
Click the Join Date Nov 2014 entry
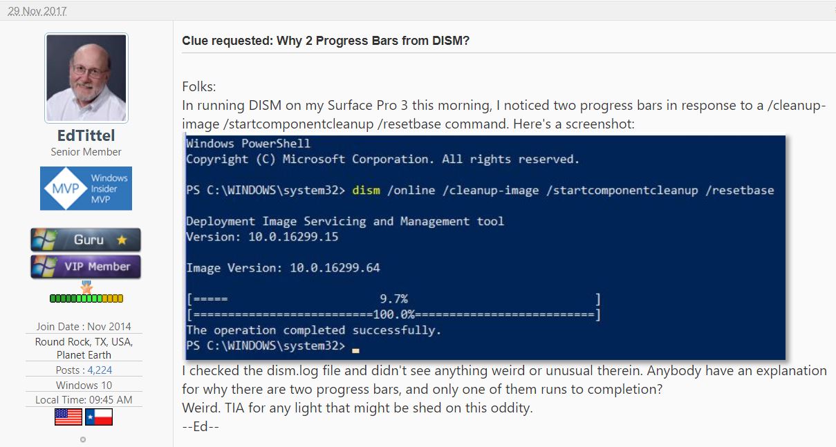point(85,325)
